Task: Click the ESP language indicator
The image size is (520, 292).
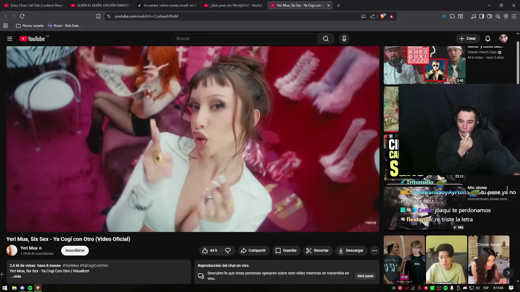Action: [x=486, y=288]
